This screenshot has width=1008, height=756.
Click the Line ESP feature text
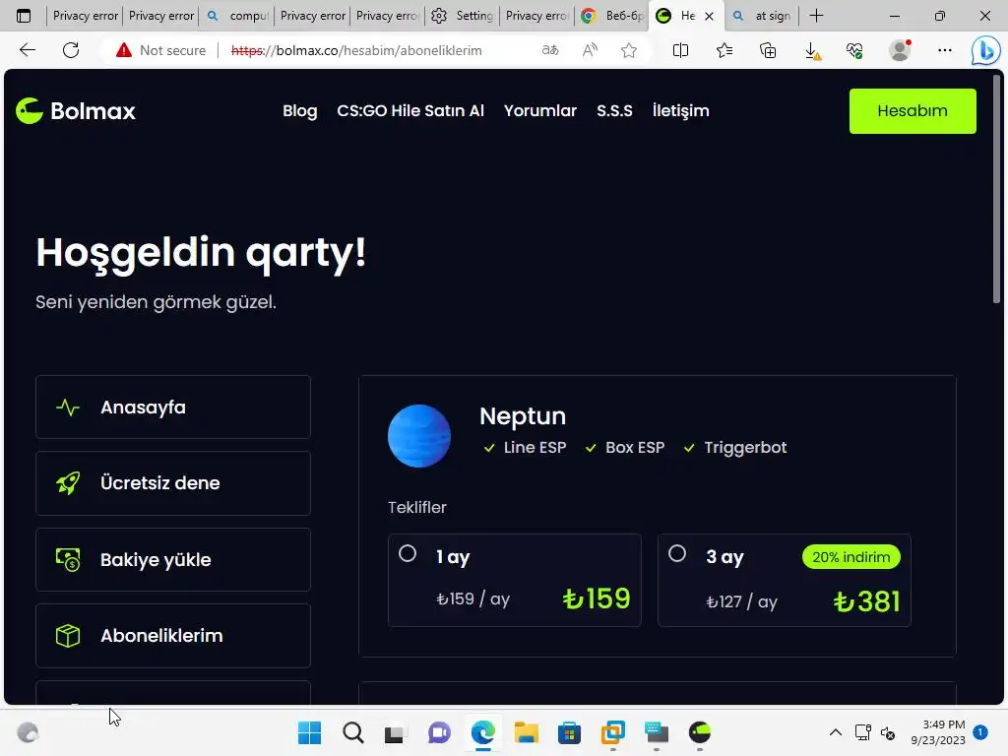pos(535,448)
